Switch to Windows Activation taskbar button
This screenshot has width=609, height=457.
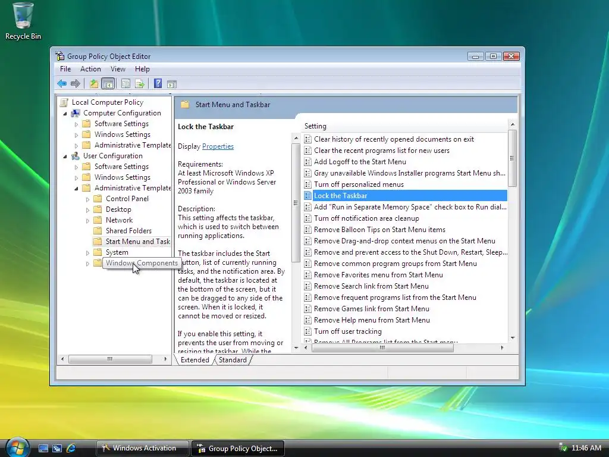[x=142, y=448]
